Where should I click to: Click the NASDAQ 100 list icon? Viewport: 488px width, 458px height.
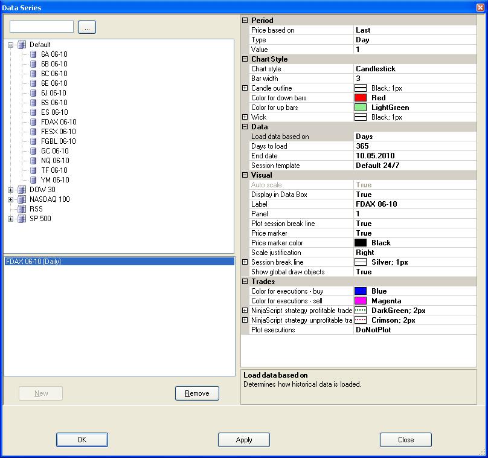click(22, 199)
